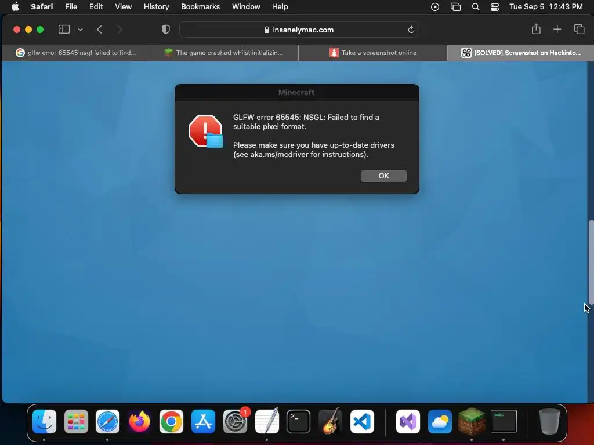Screen dimensions: 594x445
Task: Click the date and time in menu bar
Action: 546,7
